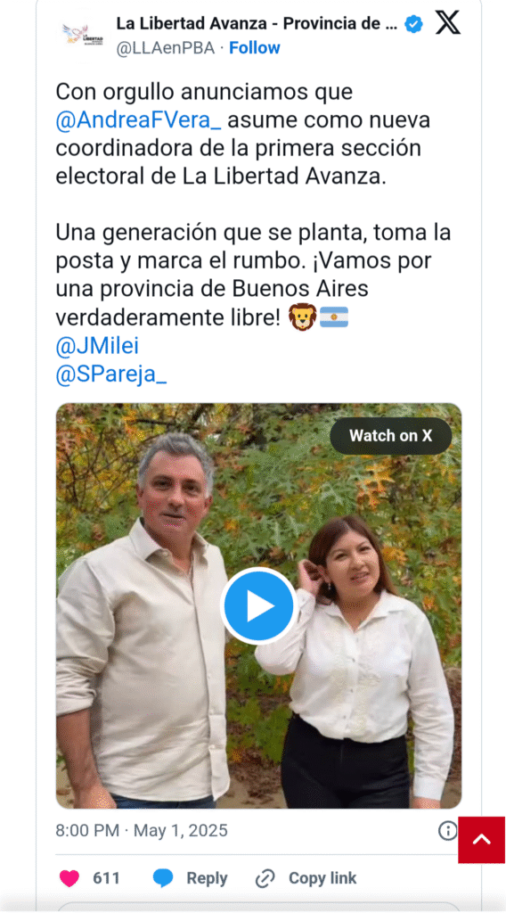The image size is (506, 913).
Task: Click the Reply text label
Action: tap(207, 878)
